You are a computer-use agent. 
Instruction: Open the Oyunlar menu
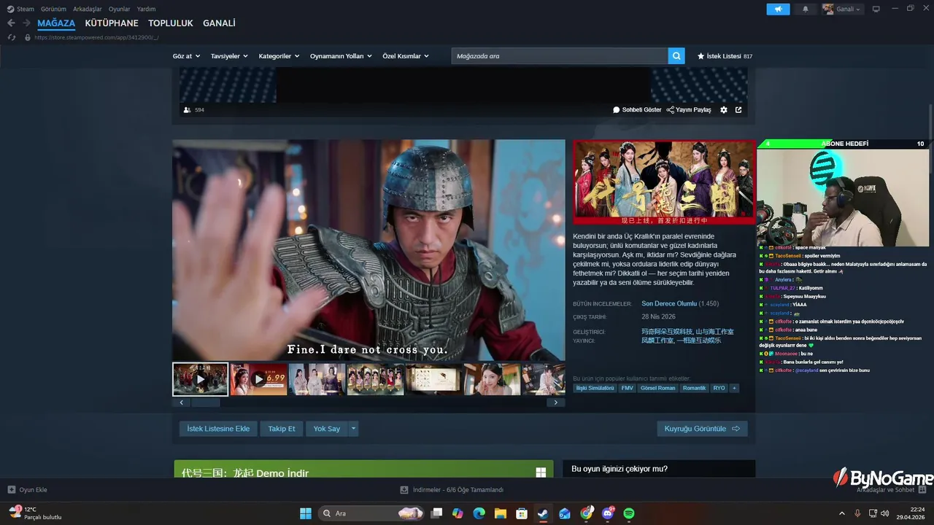120,9
